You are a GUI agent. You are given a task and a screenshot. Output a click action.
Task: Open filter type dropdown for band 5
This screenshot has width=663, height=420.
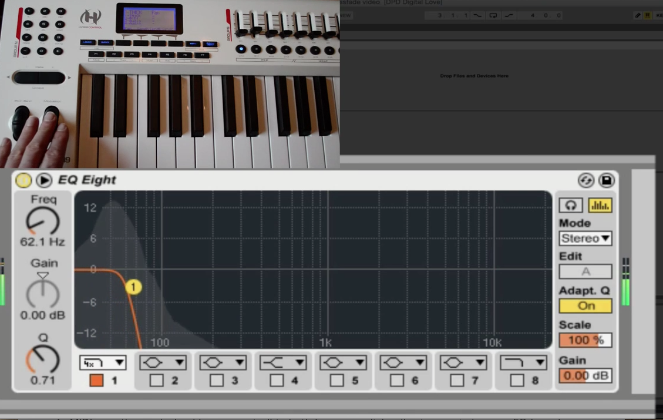coord(343,363)
